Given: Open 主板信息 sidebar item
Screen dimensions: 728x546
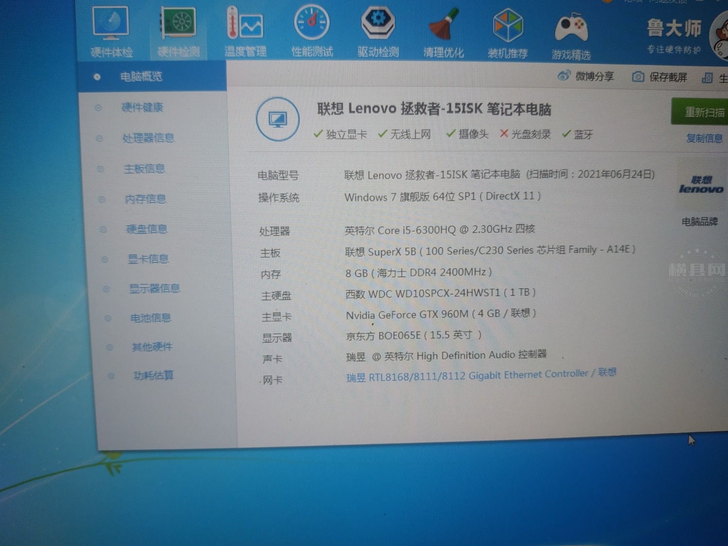Looking at the screenshot, I should pos(144,168).
